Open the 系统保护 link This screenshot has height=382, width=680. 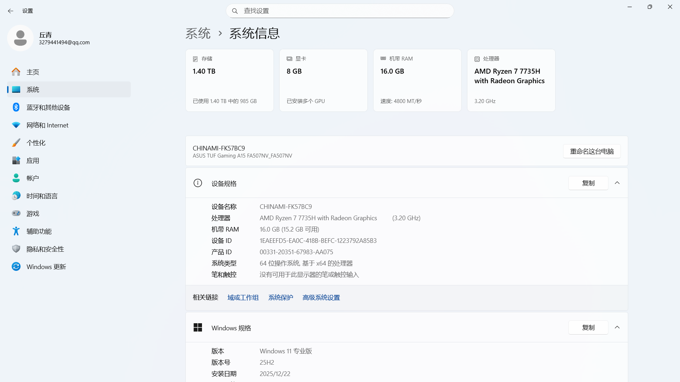(280, 298)
